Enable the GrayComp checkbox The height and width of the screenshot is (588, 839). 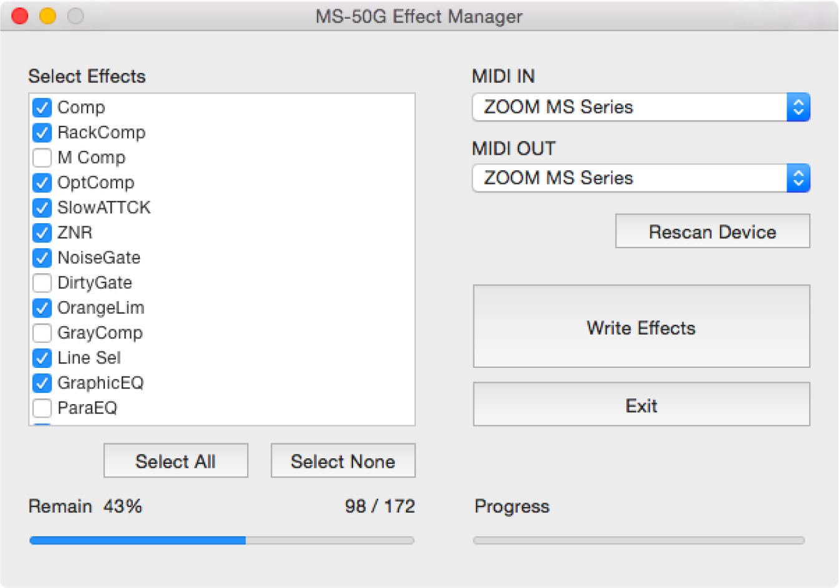[x=42, y=333]
